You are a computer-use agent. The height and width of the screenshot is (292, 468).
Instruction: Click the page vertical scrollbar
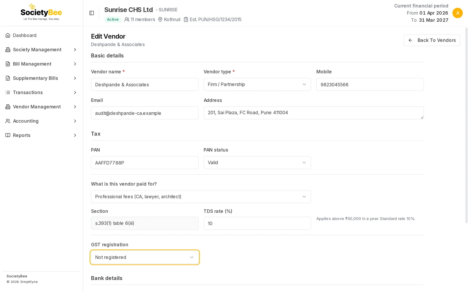[466, 126]
